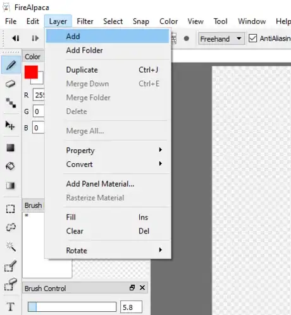Screen dimensions: 291x315
Task: Open the Filter menu
Action: (x=85, y=22)
